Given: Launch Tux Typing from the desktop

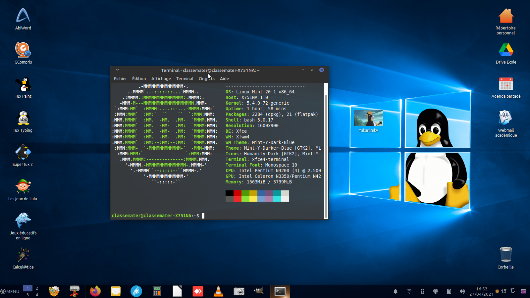Looking at the screenshot, I should point(23,122).
